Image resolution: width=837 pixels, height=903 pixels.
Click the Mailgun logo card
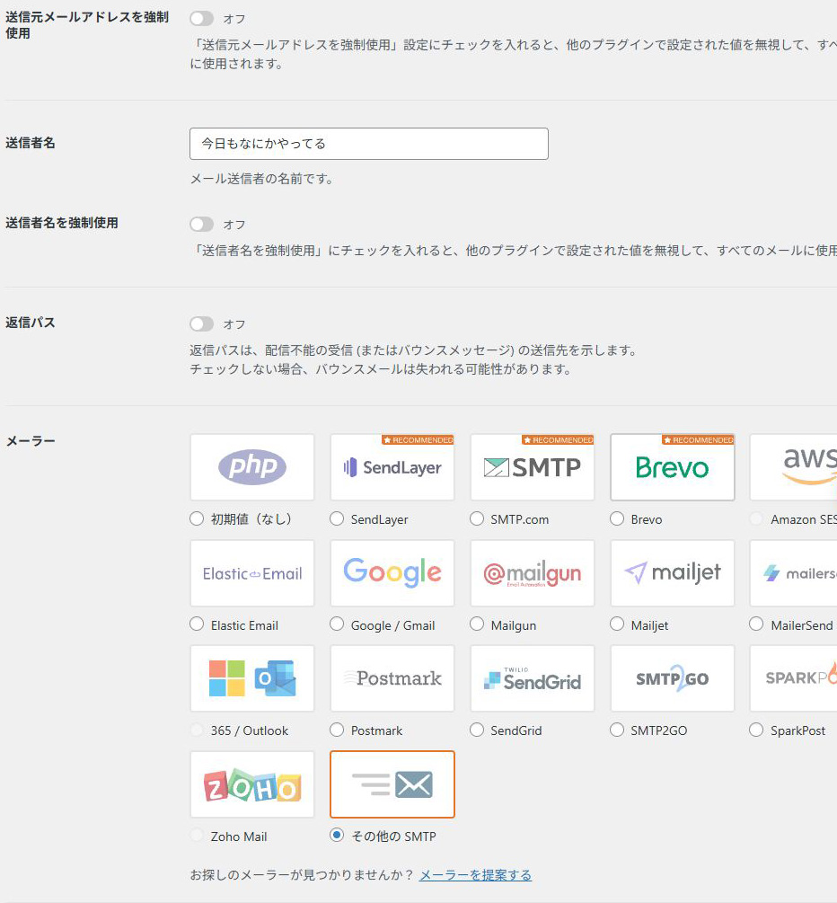point(533,573)
